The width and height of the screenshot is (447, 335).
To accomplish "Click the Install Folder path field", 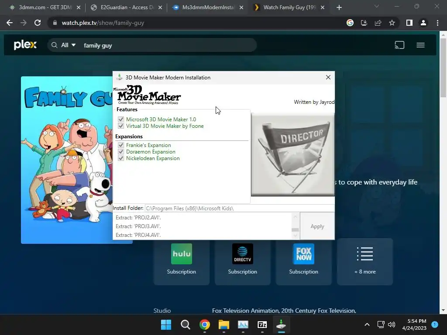I will (x=240, y=208).
